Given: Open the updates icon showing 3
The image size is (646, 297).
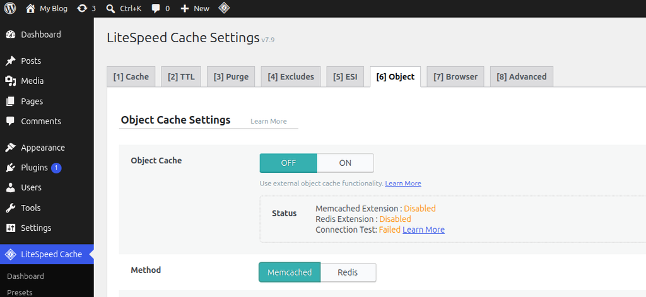Looking at the screenshot, I should (83, 8).
